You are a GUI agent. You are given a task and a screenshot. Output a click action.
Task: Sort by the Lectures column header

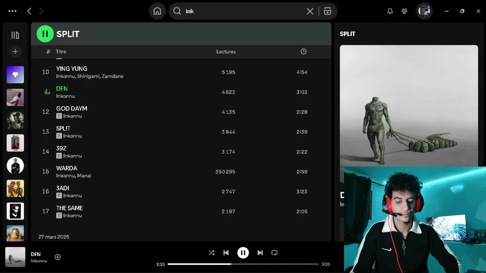(x=226, y=52)
